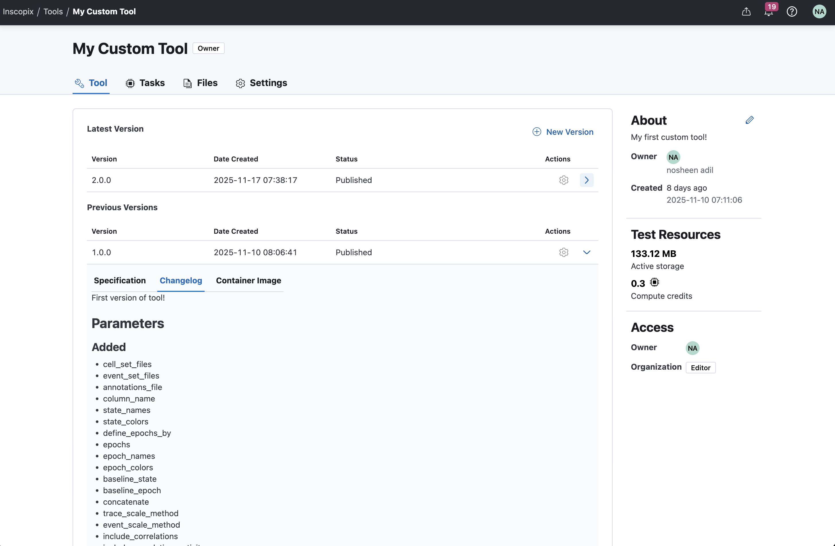Go to Tools in the breadcrumb

click(x=53, y=11)
